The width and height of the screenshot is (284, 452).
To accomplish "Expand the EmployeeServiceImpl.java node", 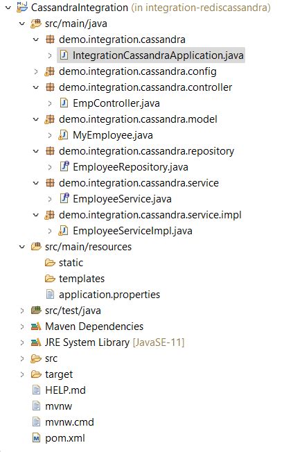I will click(50, 231).
